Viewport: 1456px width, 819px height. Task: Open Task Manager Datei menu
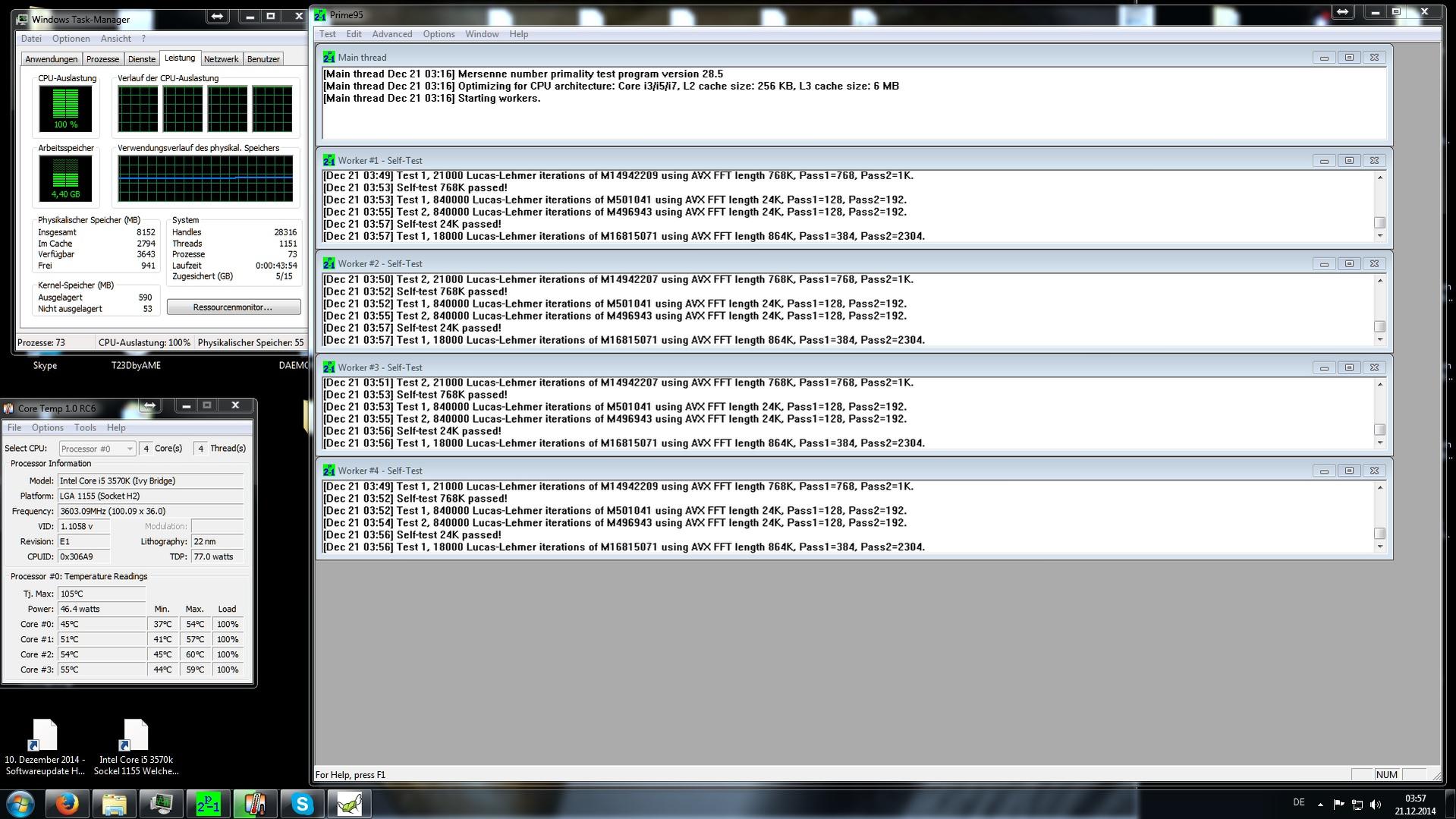point(31,39)
